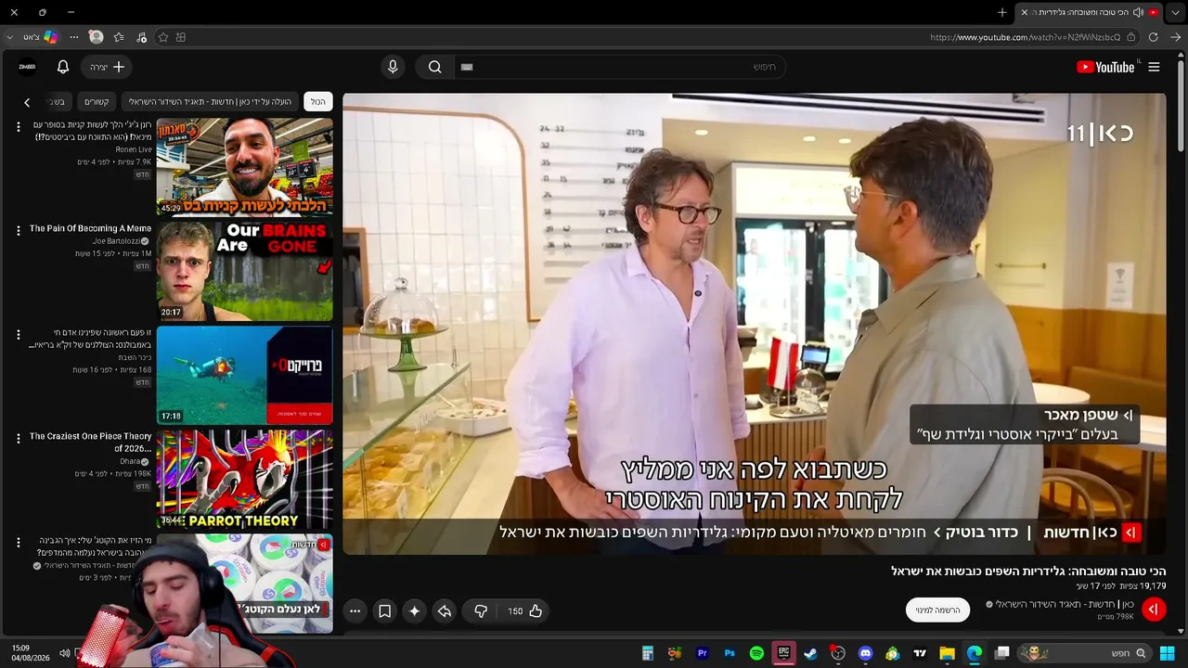The height and width of the screenshot is (668, 1188).
Task: Open the YouTube guide hamburger menu
Action: pyautogui.click(x=1154, y=67)
